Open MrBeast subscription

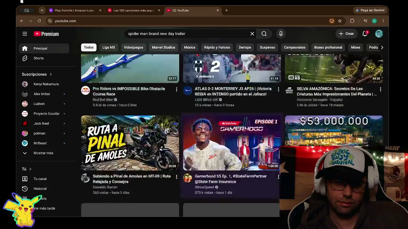pyautogui.click(x=44, y=143)
